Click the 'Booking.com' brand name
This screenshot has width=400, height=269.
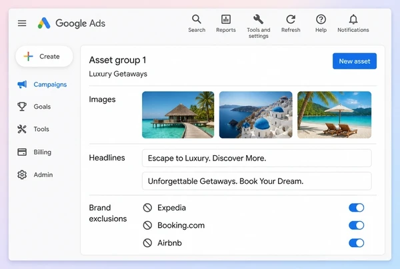point(181,225)
